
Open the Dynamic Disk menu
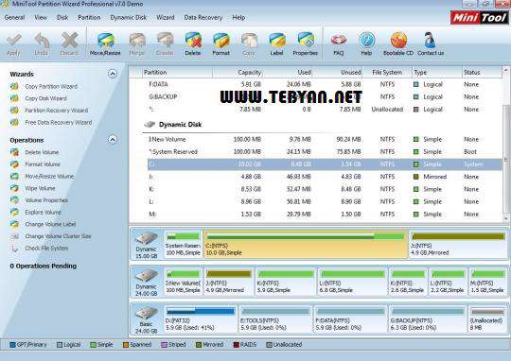129,18
